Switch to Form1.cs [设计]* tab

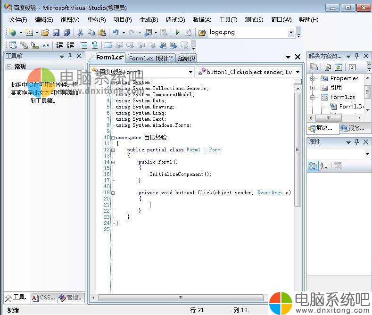tap(151, 58)
